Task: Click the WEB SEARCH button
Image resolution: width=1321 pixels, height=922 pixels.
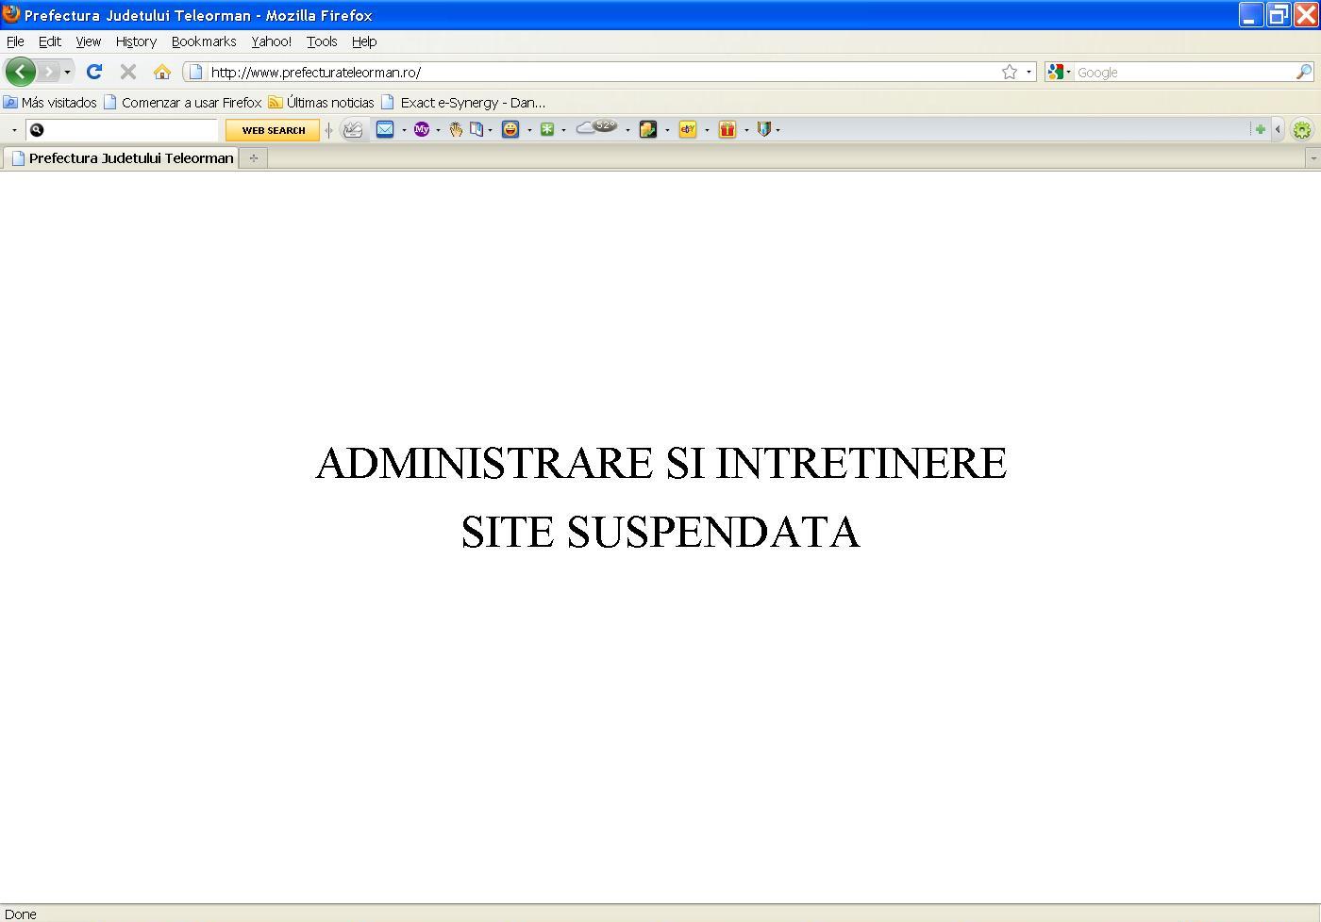Action: click(x=273, y=130)
